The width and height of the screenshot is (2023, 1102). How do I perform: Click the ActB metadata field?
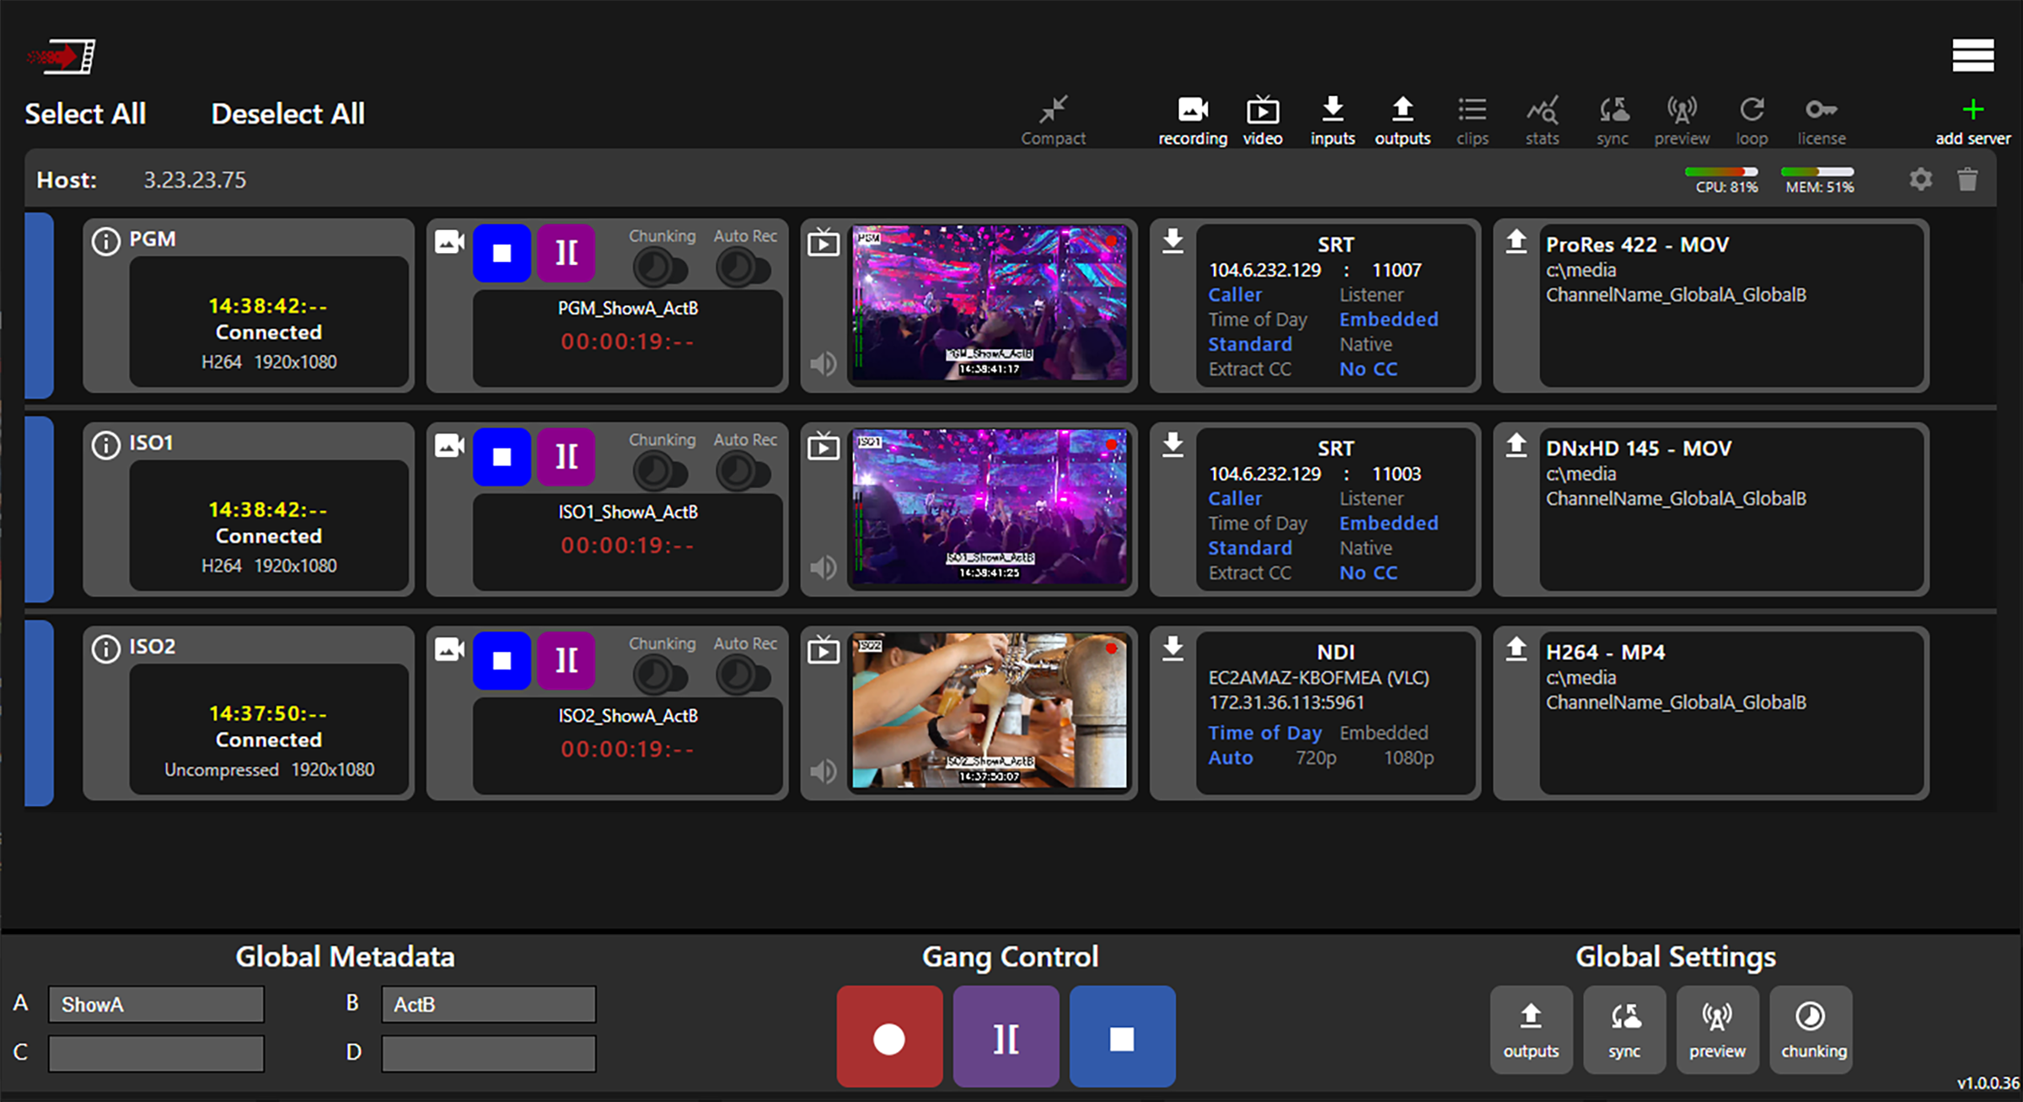point(488,1004)
